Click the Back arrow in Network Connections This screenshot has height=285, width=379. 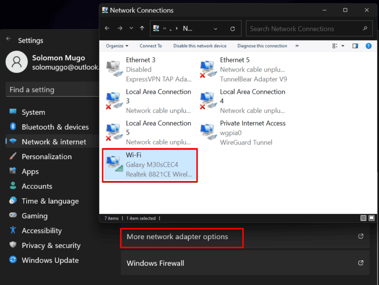tap(107, 29)
